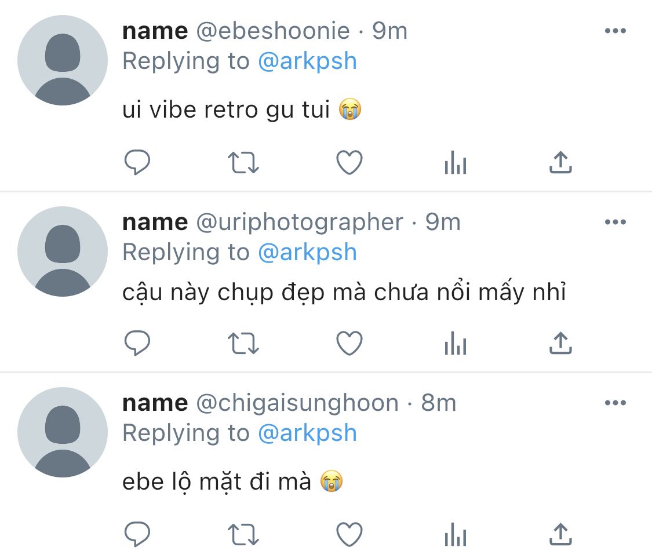
Task: Like @uriphotographer's tweet
Action: (349, 343)
